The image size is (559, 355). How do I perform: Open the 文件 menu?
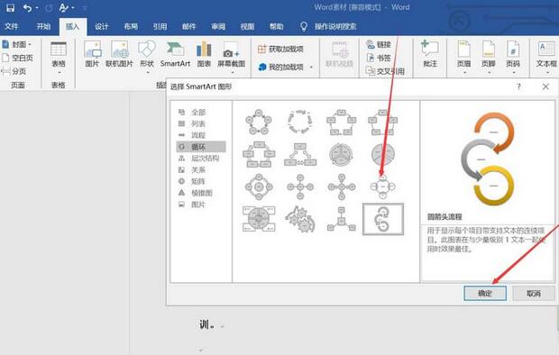click(x=12, y=26)
